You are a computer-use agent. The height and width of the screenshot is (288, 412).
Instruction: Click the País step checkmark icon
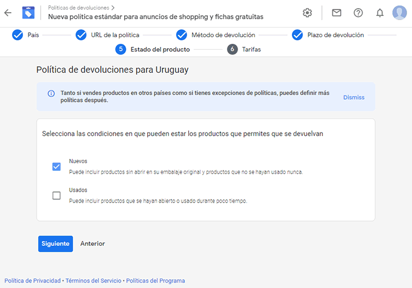coord(18,35)
